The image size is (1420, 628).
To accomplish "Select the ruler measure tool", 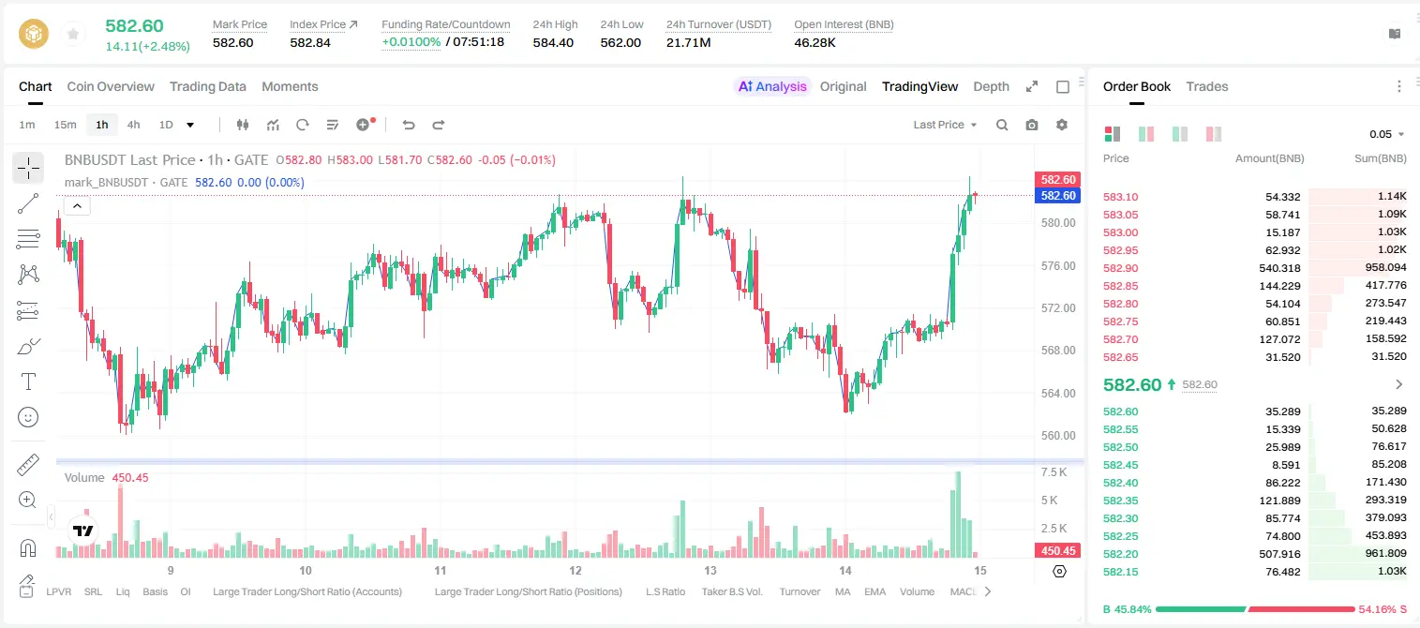I will pyautogui.click(x=28, y=465).
